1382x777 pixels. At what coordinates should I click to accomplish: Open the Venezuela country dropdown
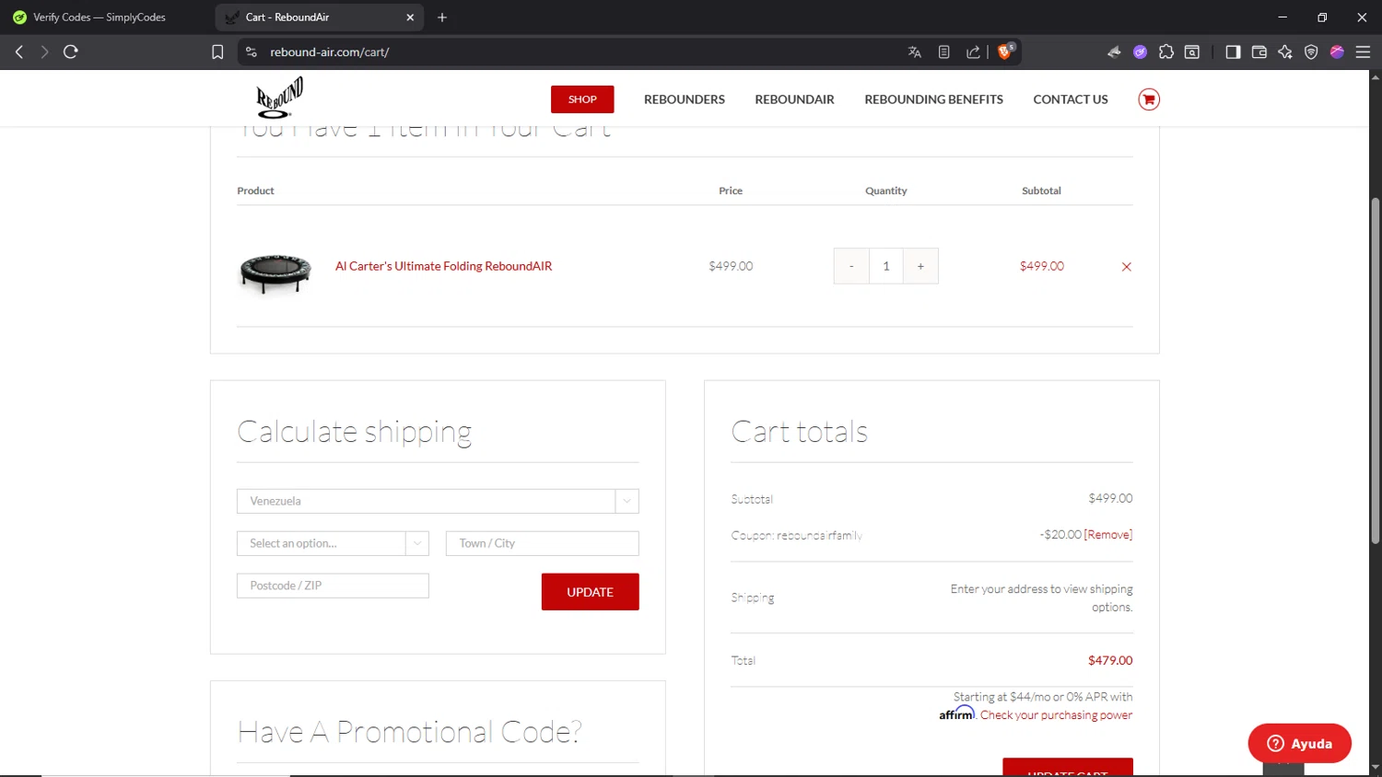point(438,501)
